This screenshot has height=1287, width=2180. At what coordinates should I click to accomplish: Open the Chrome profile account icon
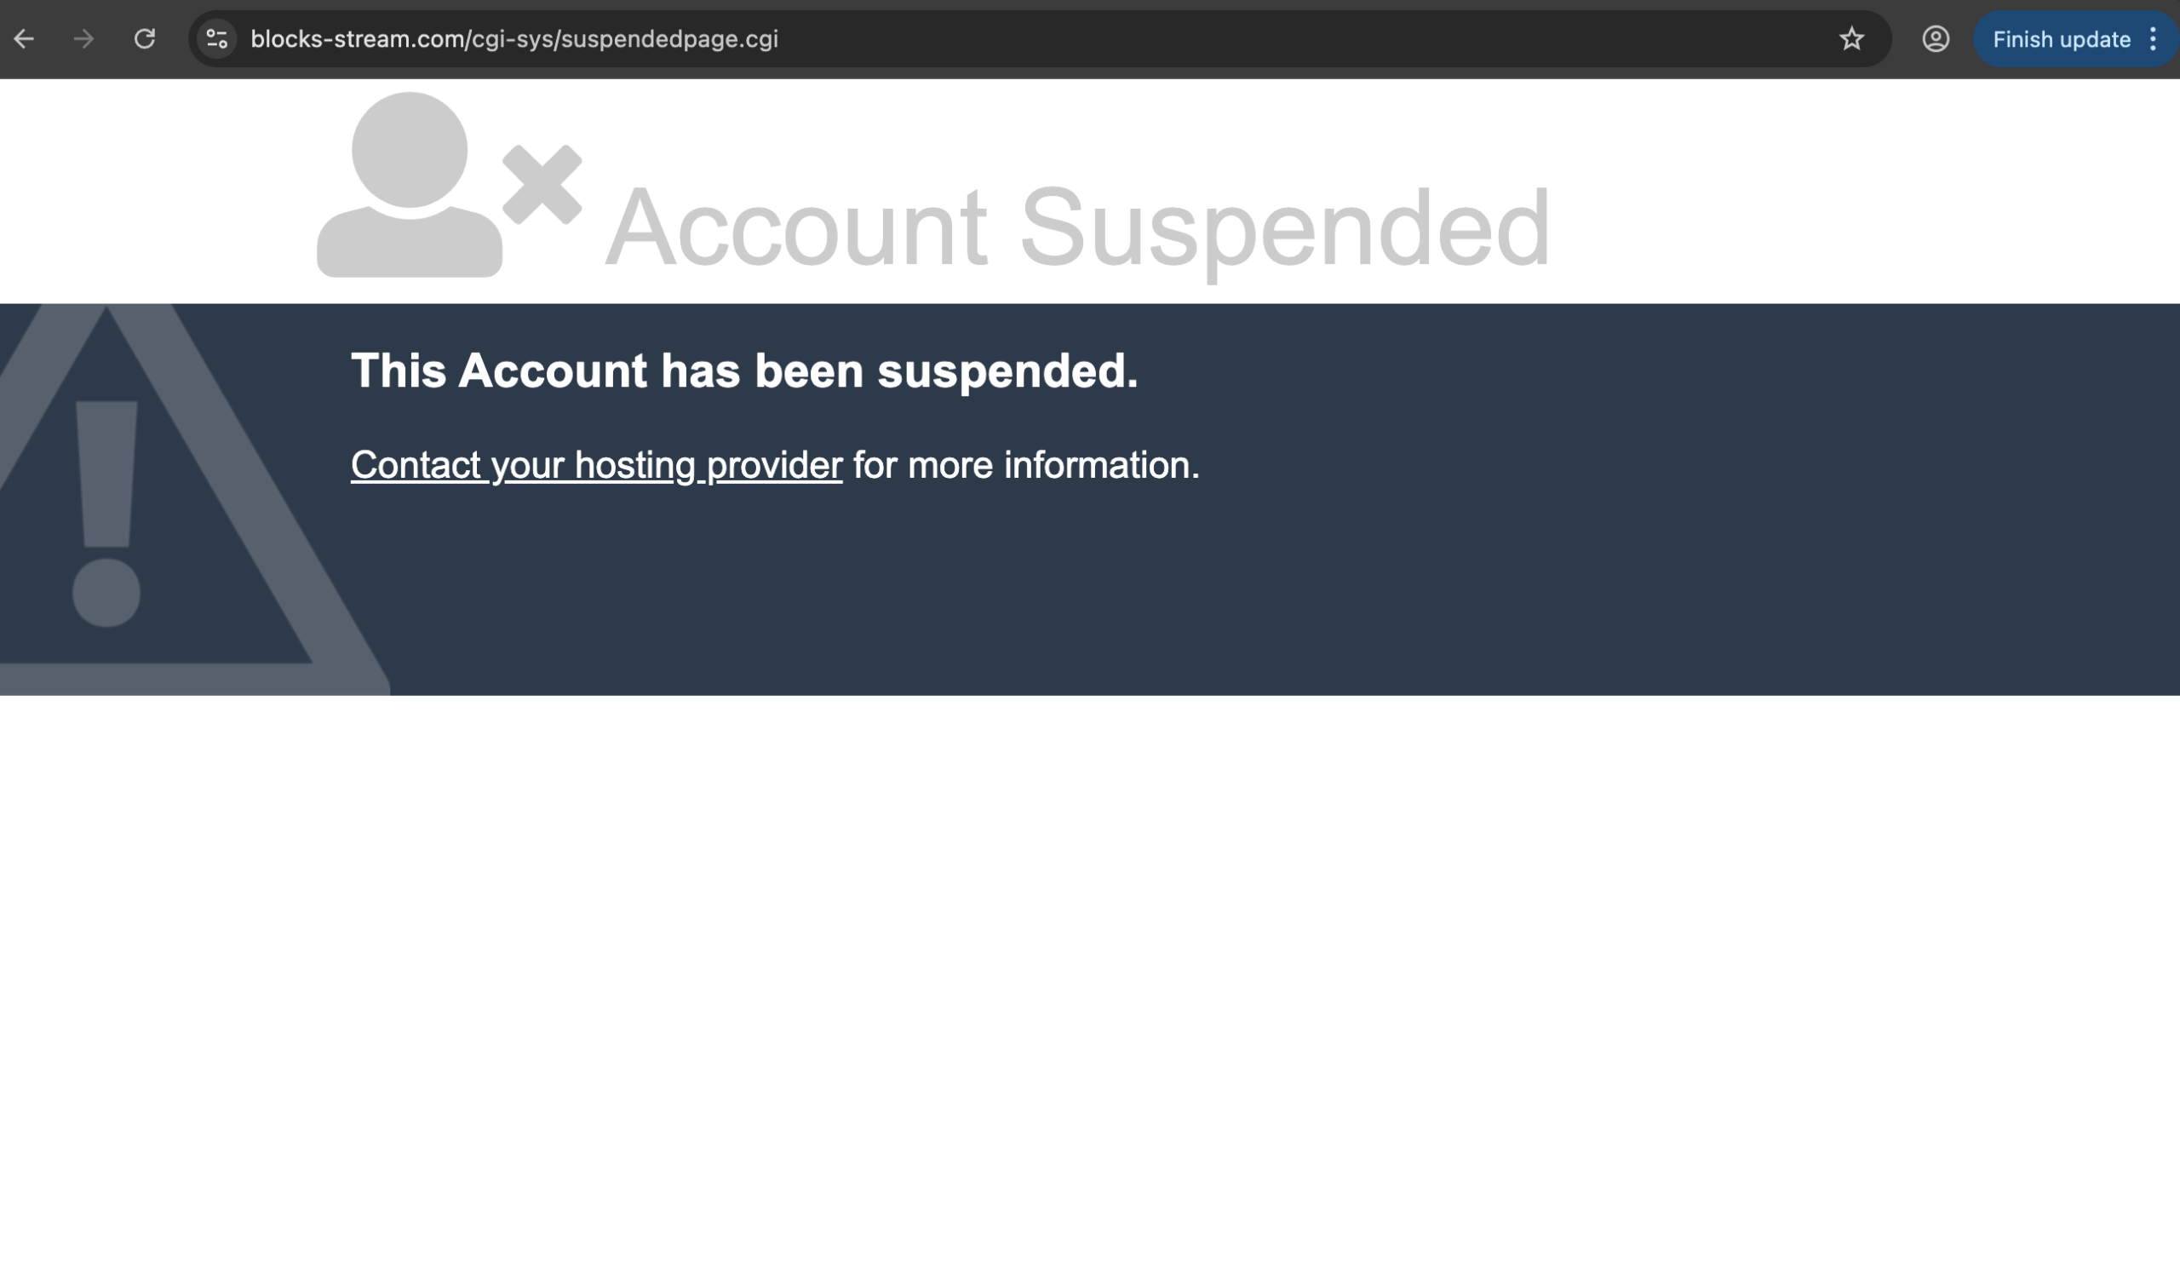(x=1937, y=38)
